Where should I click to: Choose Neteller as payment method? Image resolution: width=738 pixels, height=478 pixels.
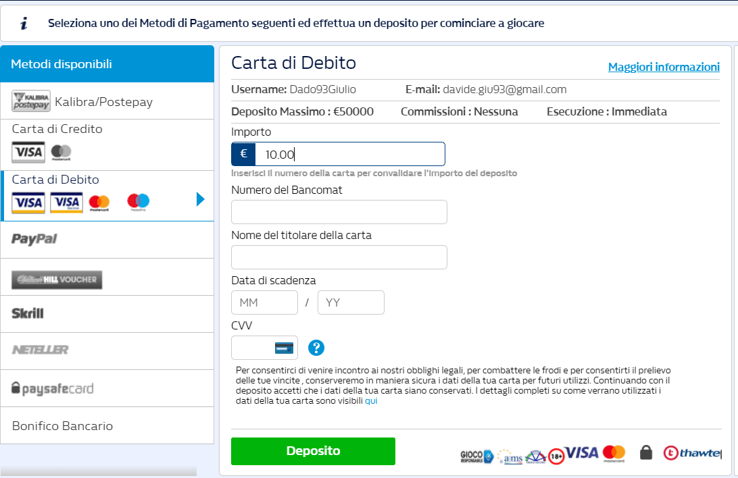[40, 350]
